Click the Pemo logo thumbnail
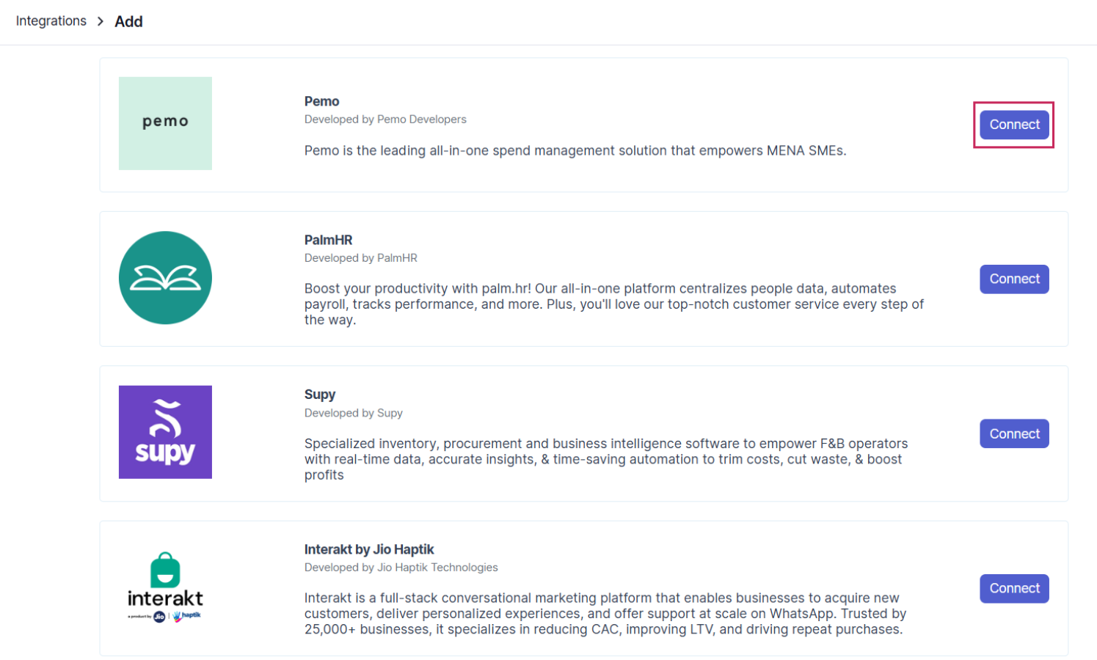This screenshot has height=660, width=1097. (x=165, y=123)
